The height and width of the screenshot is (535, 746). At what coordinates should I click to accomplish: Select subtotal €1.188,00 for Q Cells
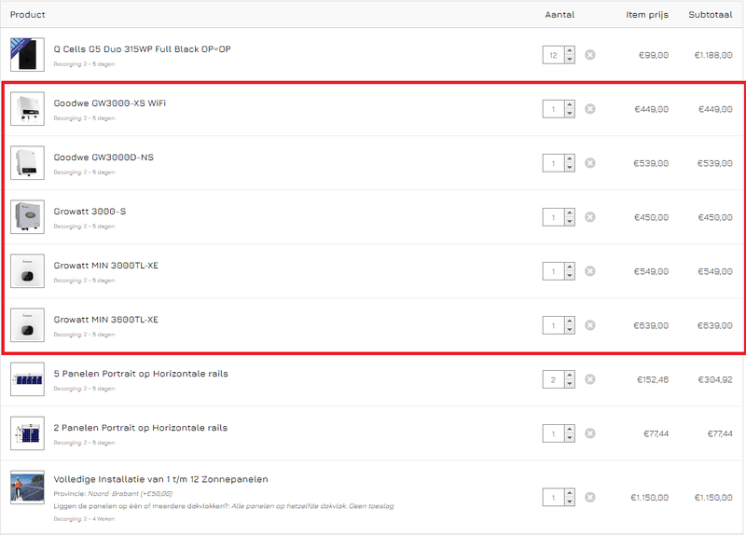(713, 55)
